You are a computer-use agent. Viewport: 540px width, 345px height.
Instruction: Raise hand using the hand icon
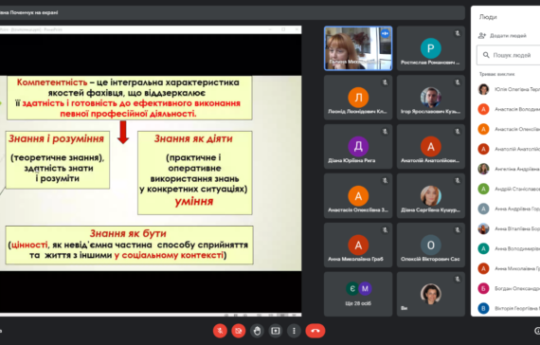pos(257,331)
